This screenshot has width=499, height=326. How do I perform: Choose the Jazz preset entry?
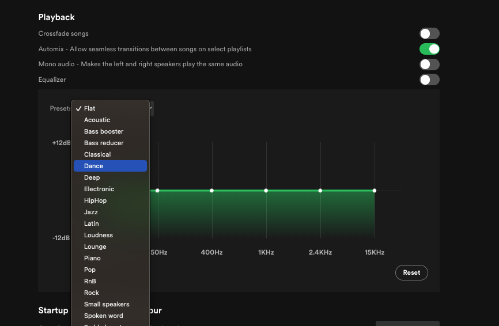pyautogui.click(x=110, y=212)
